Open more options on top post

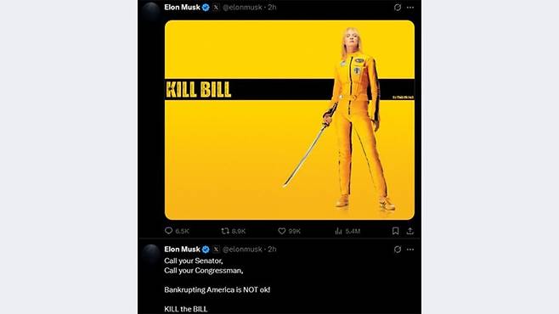click(x=410, y=8)
